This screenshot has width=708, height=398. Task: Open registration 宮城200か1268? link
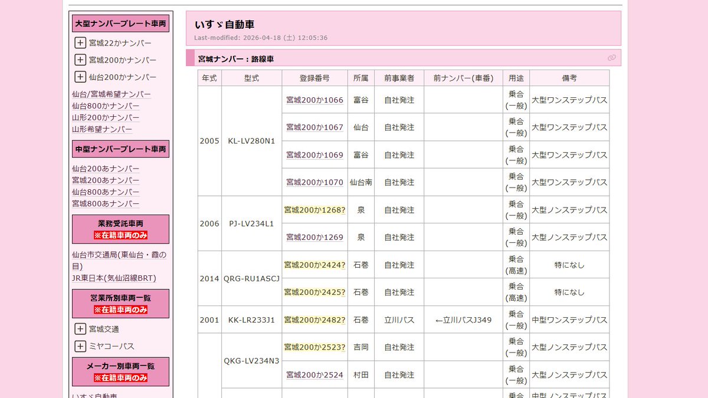pos(314,210)
